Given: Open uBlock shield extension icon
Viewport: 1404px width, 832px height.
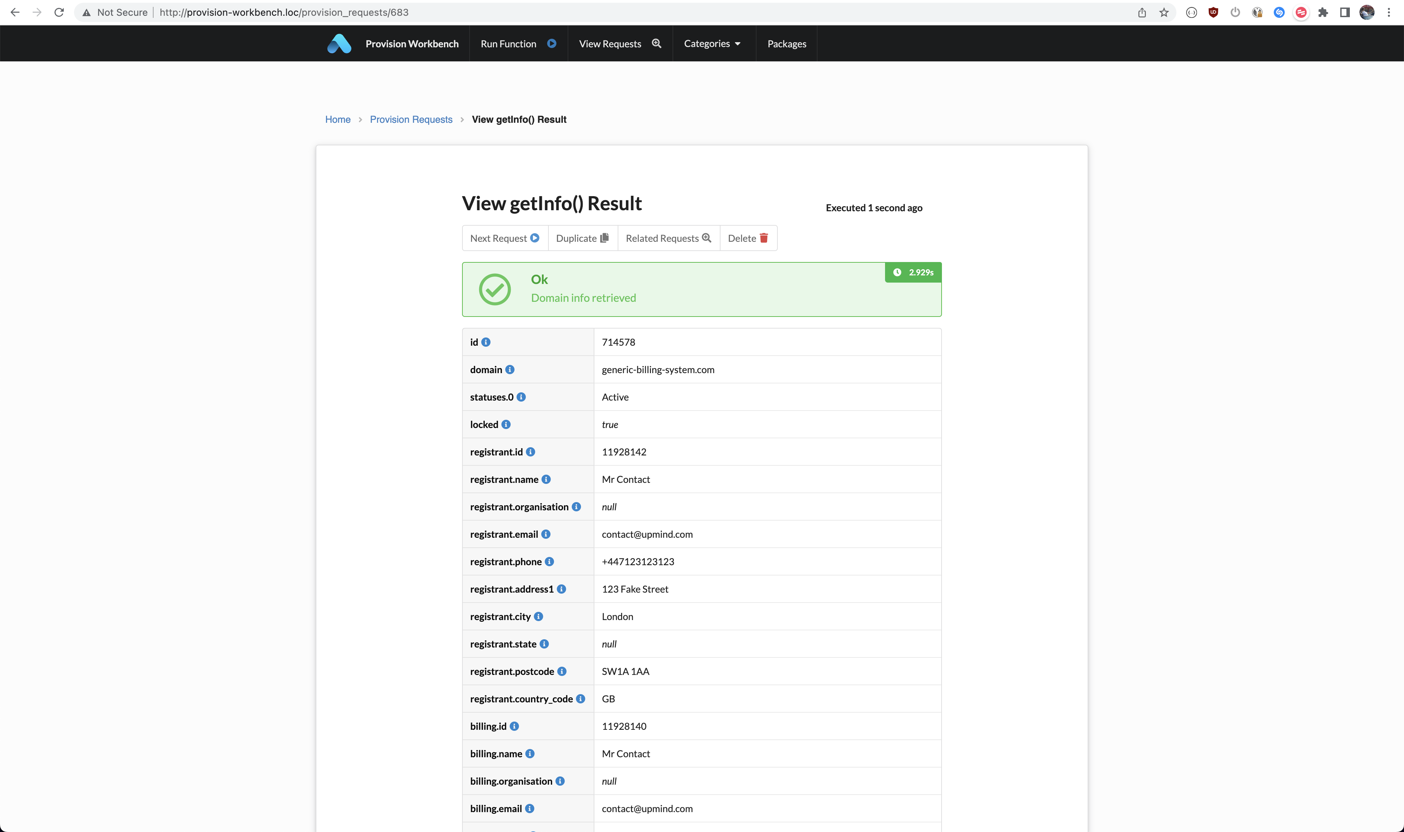Looking at the screenshot, I should click(x=1213, y=12).
